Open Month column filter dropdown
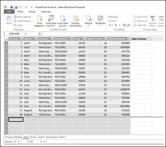Image resolution: width=166 pixels, height=147 pixels. (36, 39)
